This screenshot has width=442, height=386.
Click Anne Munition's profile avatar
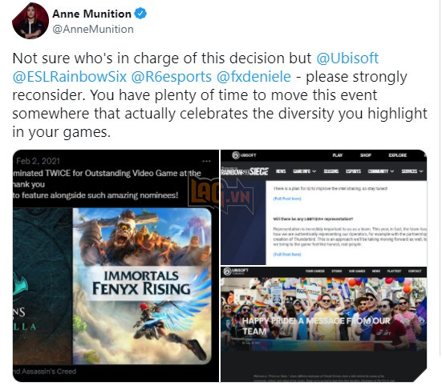[x=30, y=21]
